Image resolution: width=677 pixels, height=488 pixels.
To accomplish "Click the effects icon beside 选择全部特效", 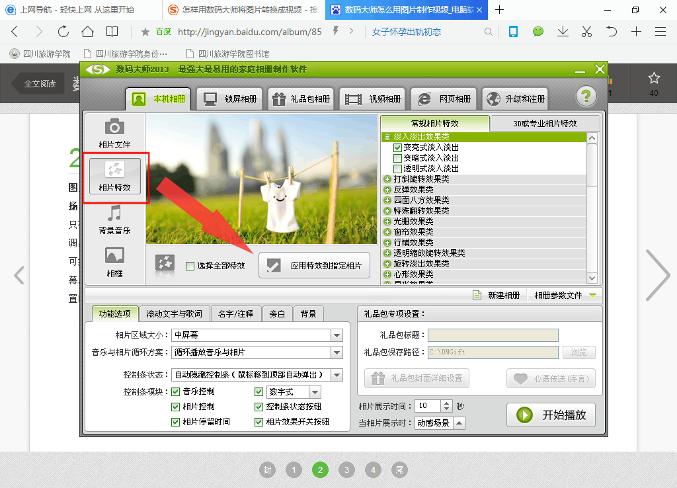I will pyautogui.click(x=165, y=264).
